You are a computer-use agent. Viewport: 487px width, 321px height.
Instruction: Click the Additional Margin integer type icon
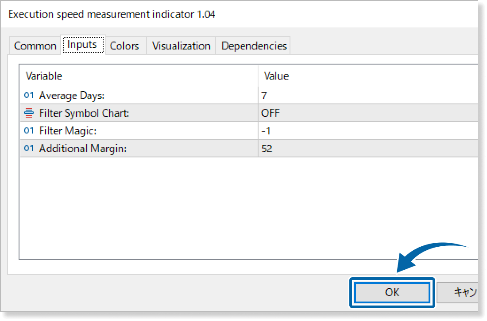[29, 148]
